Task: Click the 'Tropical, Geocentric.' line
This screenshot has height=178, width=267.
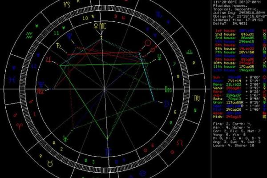Action: coord(235,9)
